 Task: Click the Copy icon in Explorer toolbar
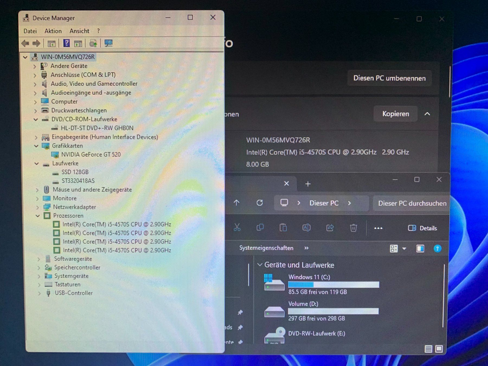(x=260, y=227)
